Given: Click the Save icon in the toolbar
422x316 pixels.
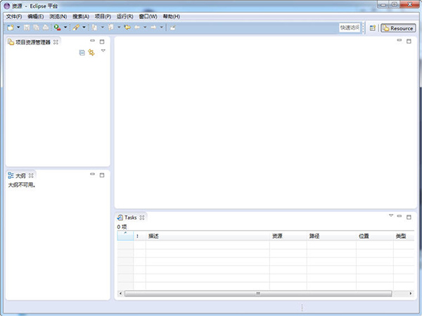Looking at the screenshot, I should pyautogui.click(x=27, y=27).
